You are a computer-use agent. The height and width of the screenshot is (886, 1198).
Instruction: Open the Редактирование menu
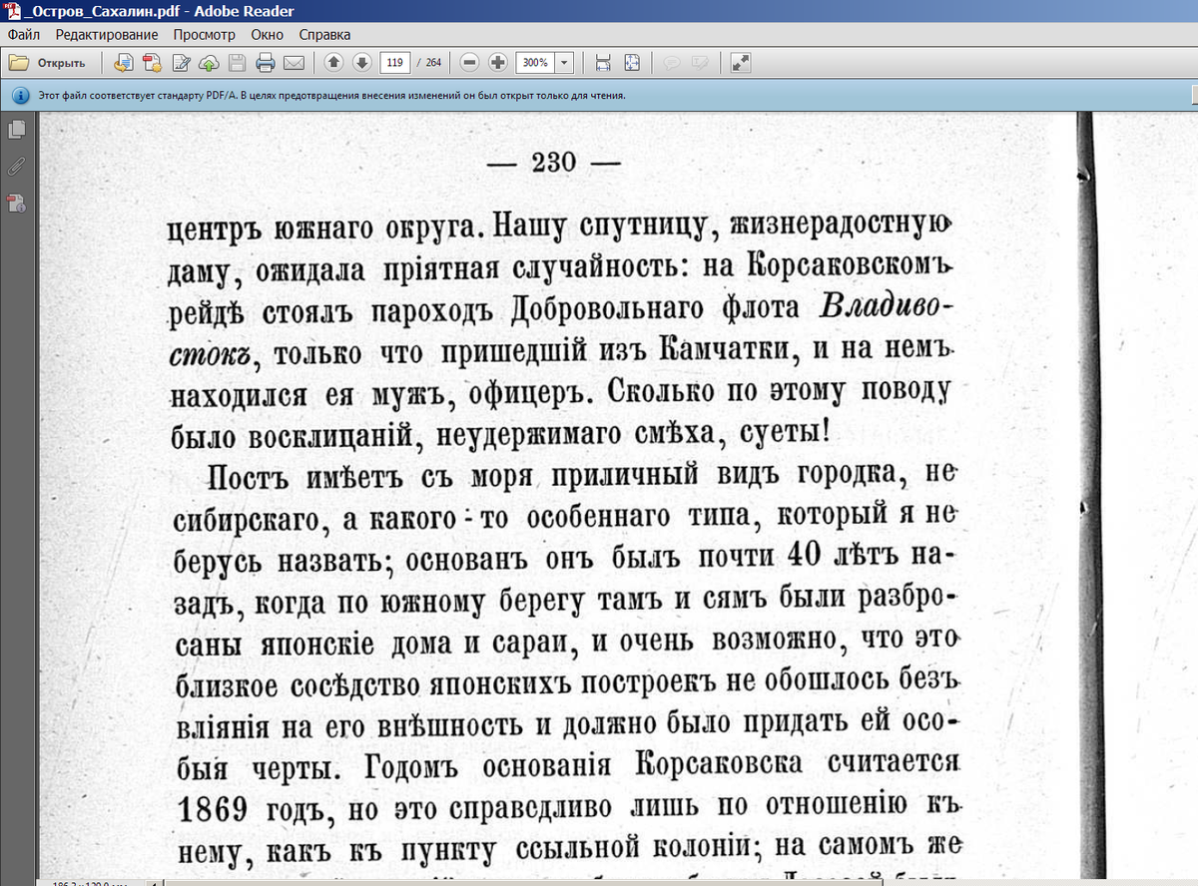(106, 34)
